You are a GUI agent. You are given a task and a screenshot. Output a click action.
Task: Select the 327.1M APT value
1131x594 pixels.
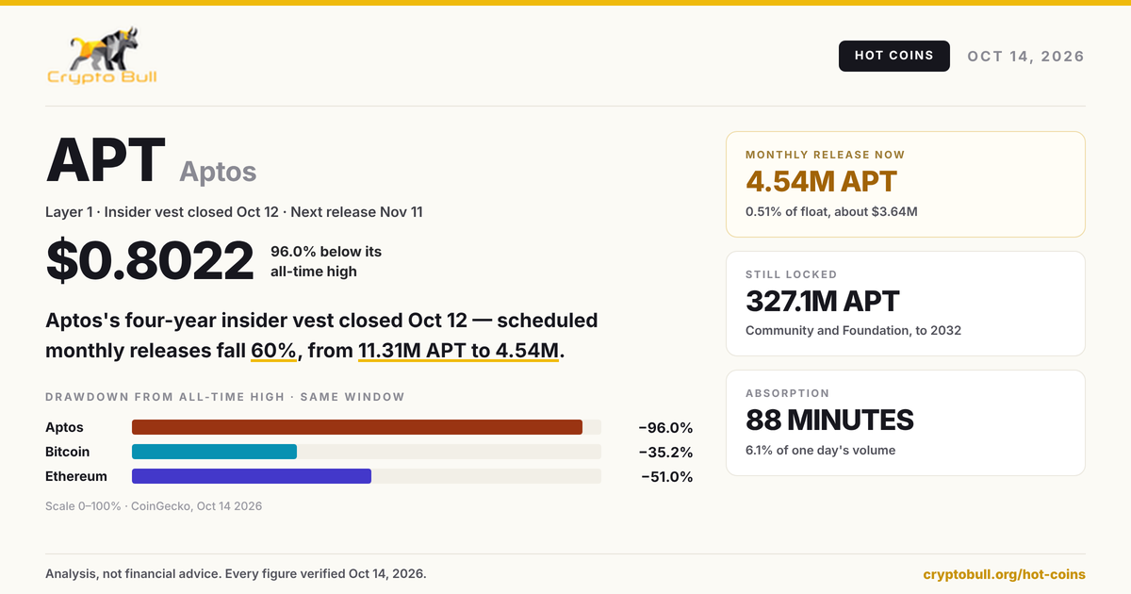pos(823,301)
